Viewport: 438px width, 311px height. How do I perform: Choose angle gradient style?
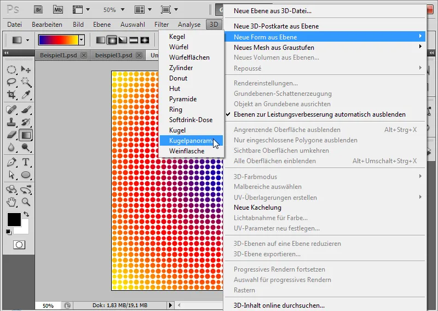123,40
